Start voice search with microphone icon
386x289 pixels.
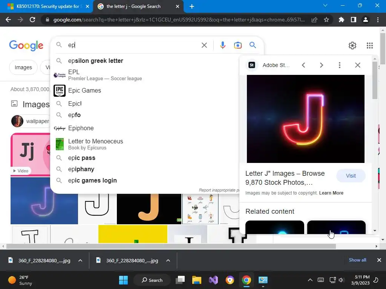pos(222,45)
